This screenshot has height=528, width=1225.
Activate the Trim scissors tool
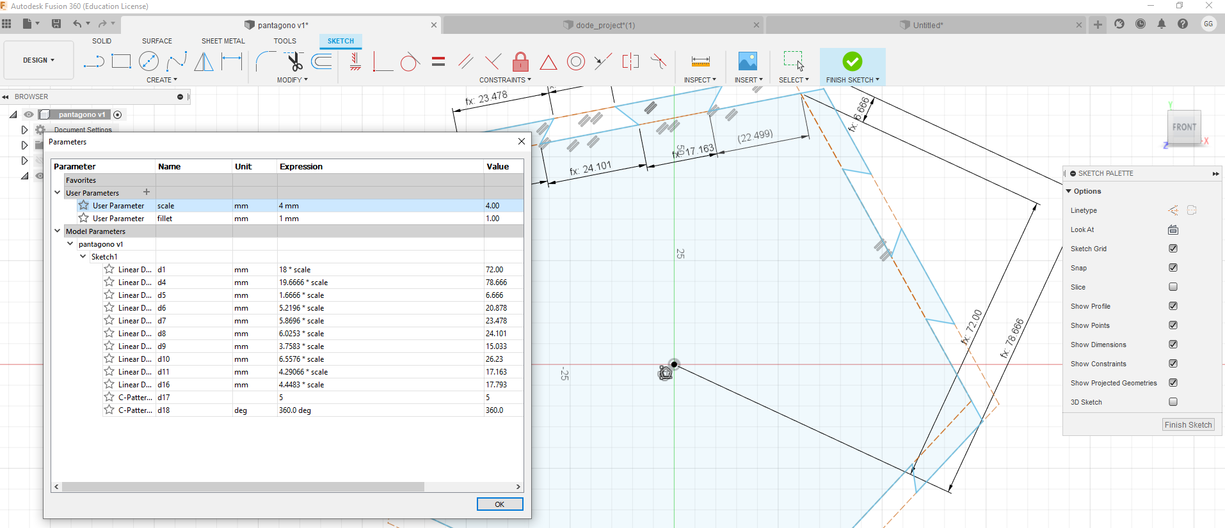click(294, 61)
